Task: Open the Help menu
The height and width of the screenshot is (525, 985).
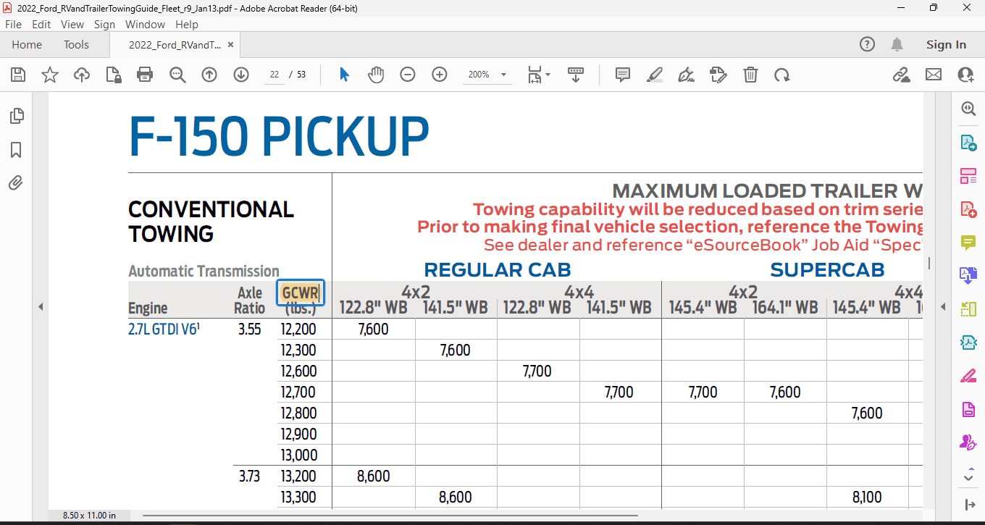Action: click(187, 24)
